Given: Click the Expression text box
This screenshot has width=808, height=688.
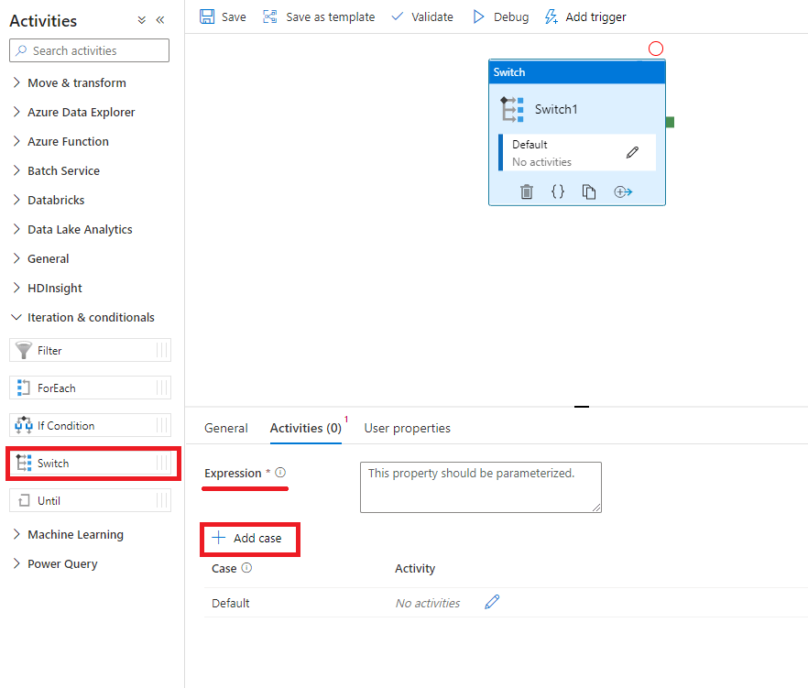Looking at the screenshot, I should [480, 486].
